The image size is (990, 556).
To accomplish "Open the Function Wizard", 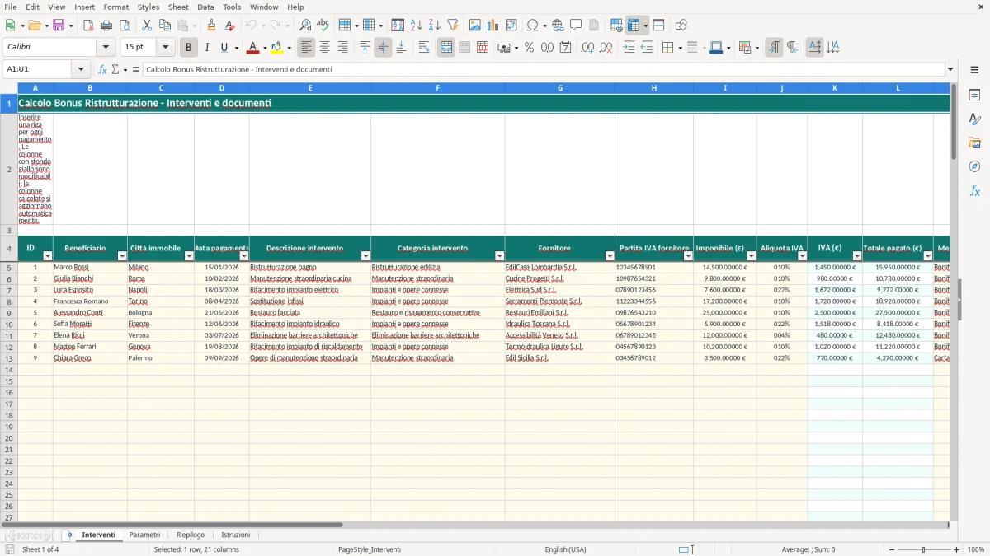I will point(103,69).
